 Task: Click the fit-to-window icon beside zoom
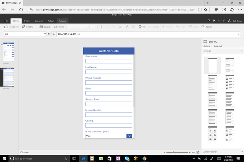[197, 152]
